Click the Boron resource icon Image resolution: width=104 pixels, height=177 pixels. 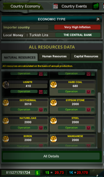(x=6, y=139)
